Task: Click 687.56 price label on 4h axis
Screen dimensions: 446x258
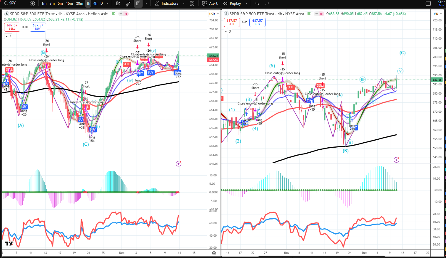Action: tap(437, 80)
